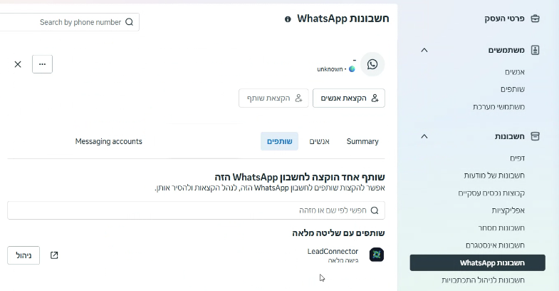Viewport: 559px width, 291px height.
Task: Click the info icon next to חשבונות WhatsApp
Action: pos(288,19)
